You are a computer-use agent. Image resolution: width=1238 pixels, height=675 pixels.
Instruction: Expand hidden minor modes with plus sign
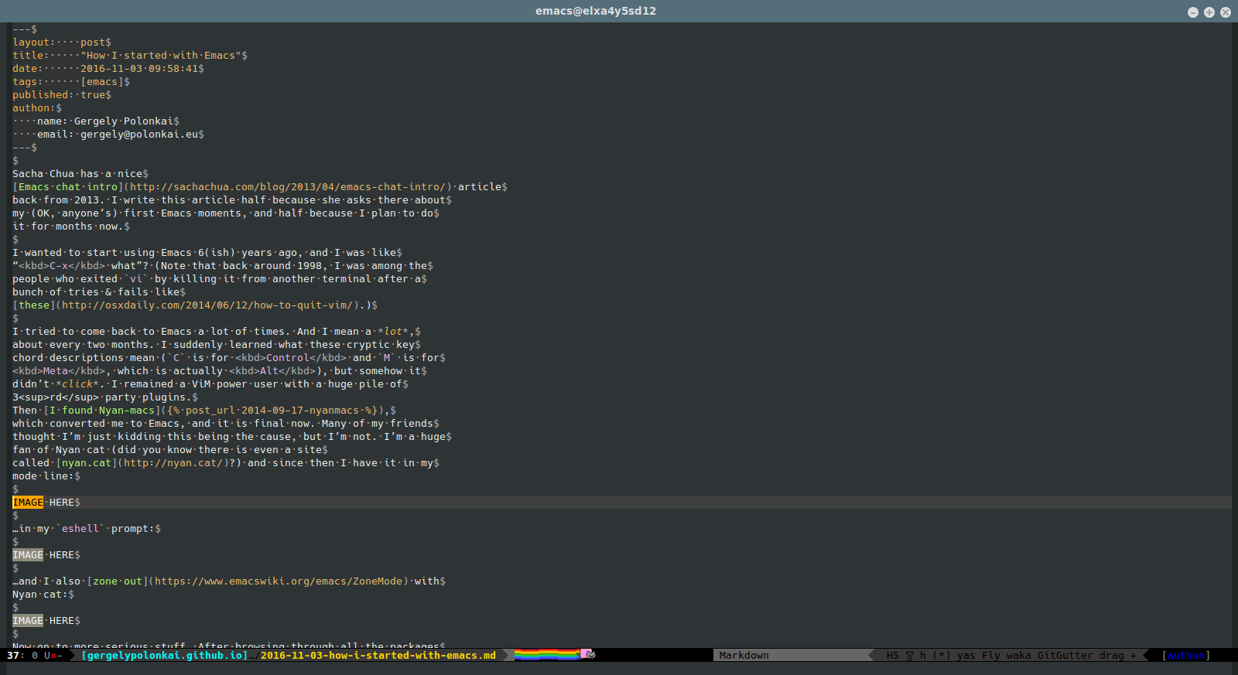(x=1134, y=656)
